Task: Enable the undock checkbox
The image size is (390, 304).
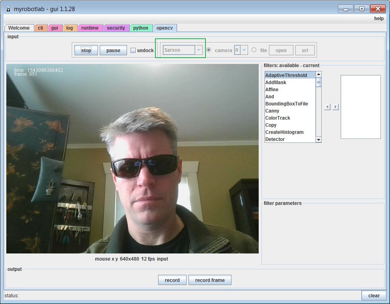Action: [x=133, y=50]
